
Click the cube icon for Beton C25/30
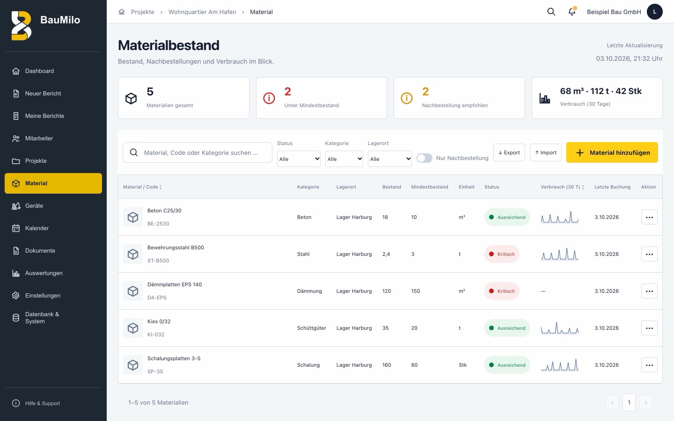[133, 217]
